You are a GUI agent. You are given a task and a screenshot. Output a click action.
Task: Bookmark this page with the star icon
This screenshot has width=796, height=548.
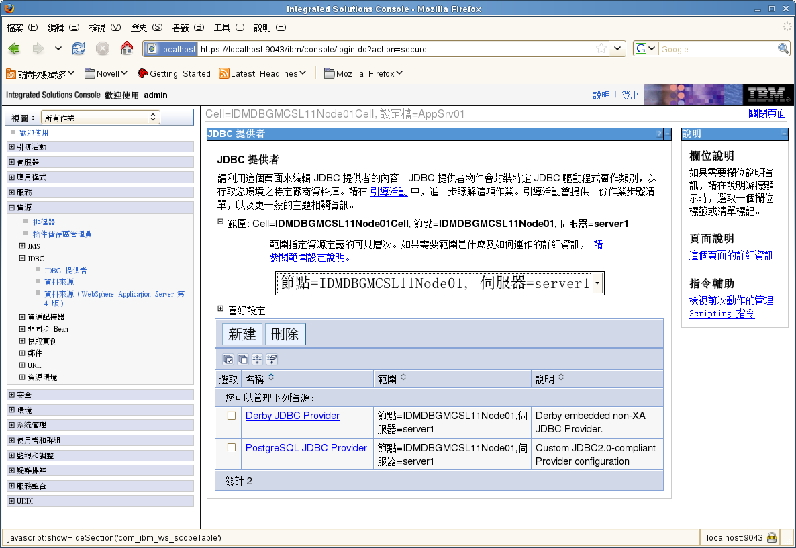tap(601, 49)
